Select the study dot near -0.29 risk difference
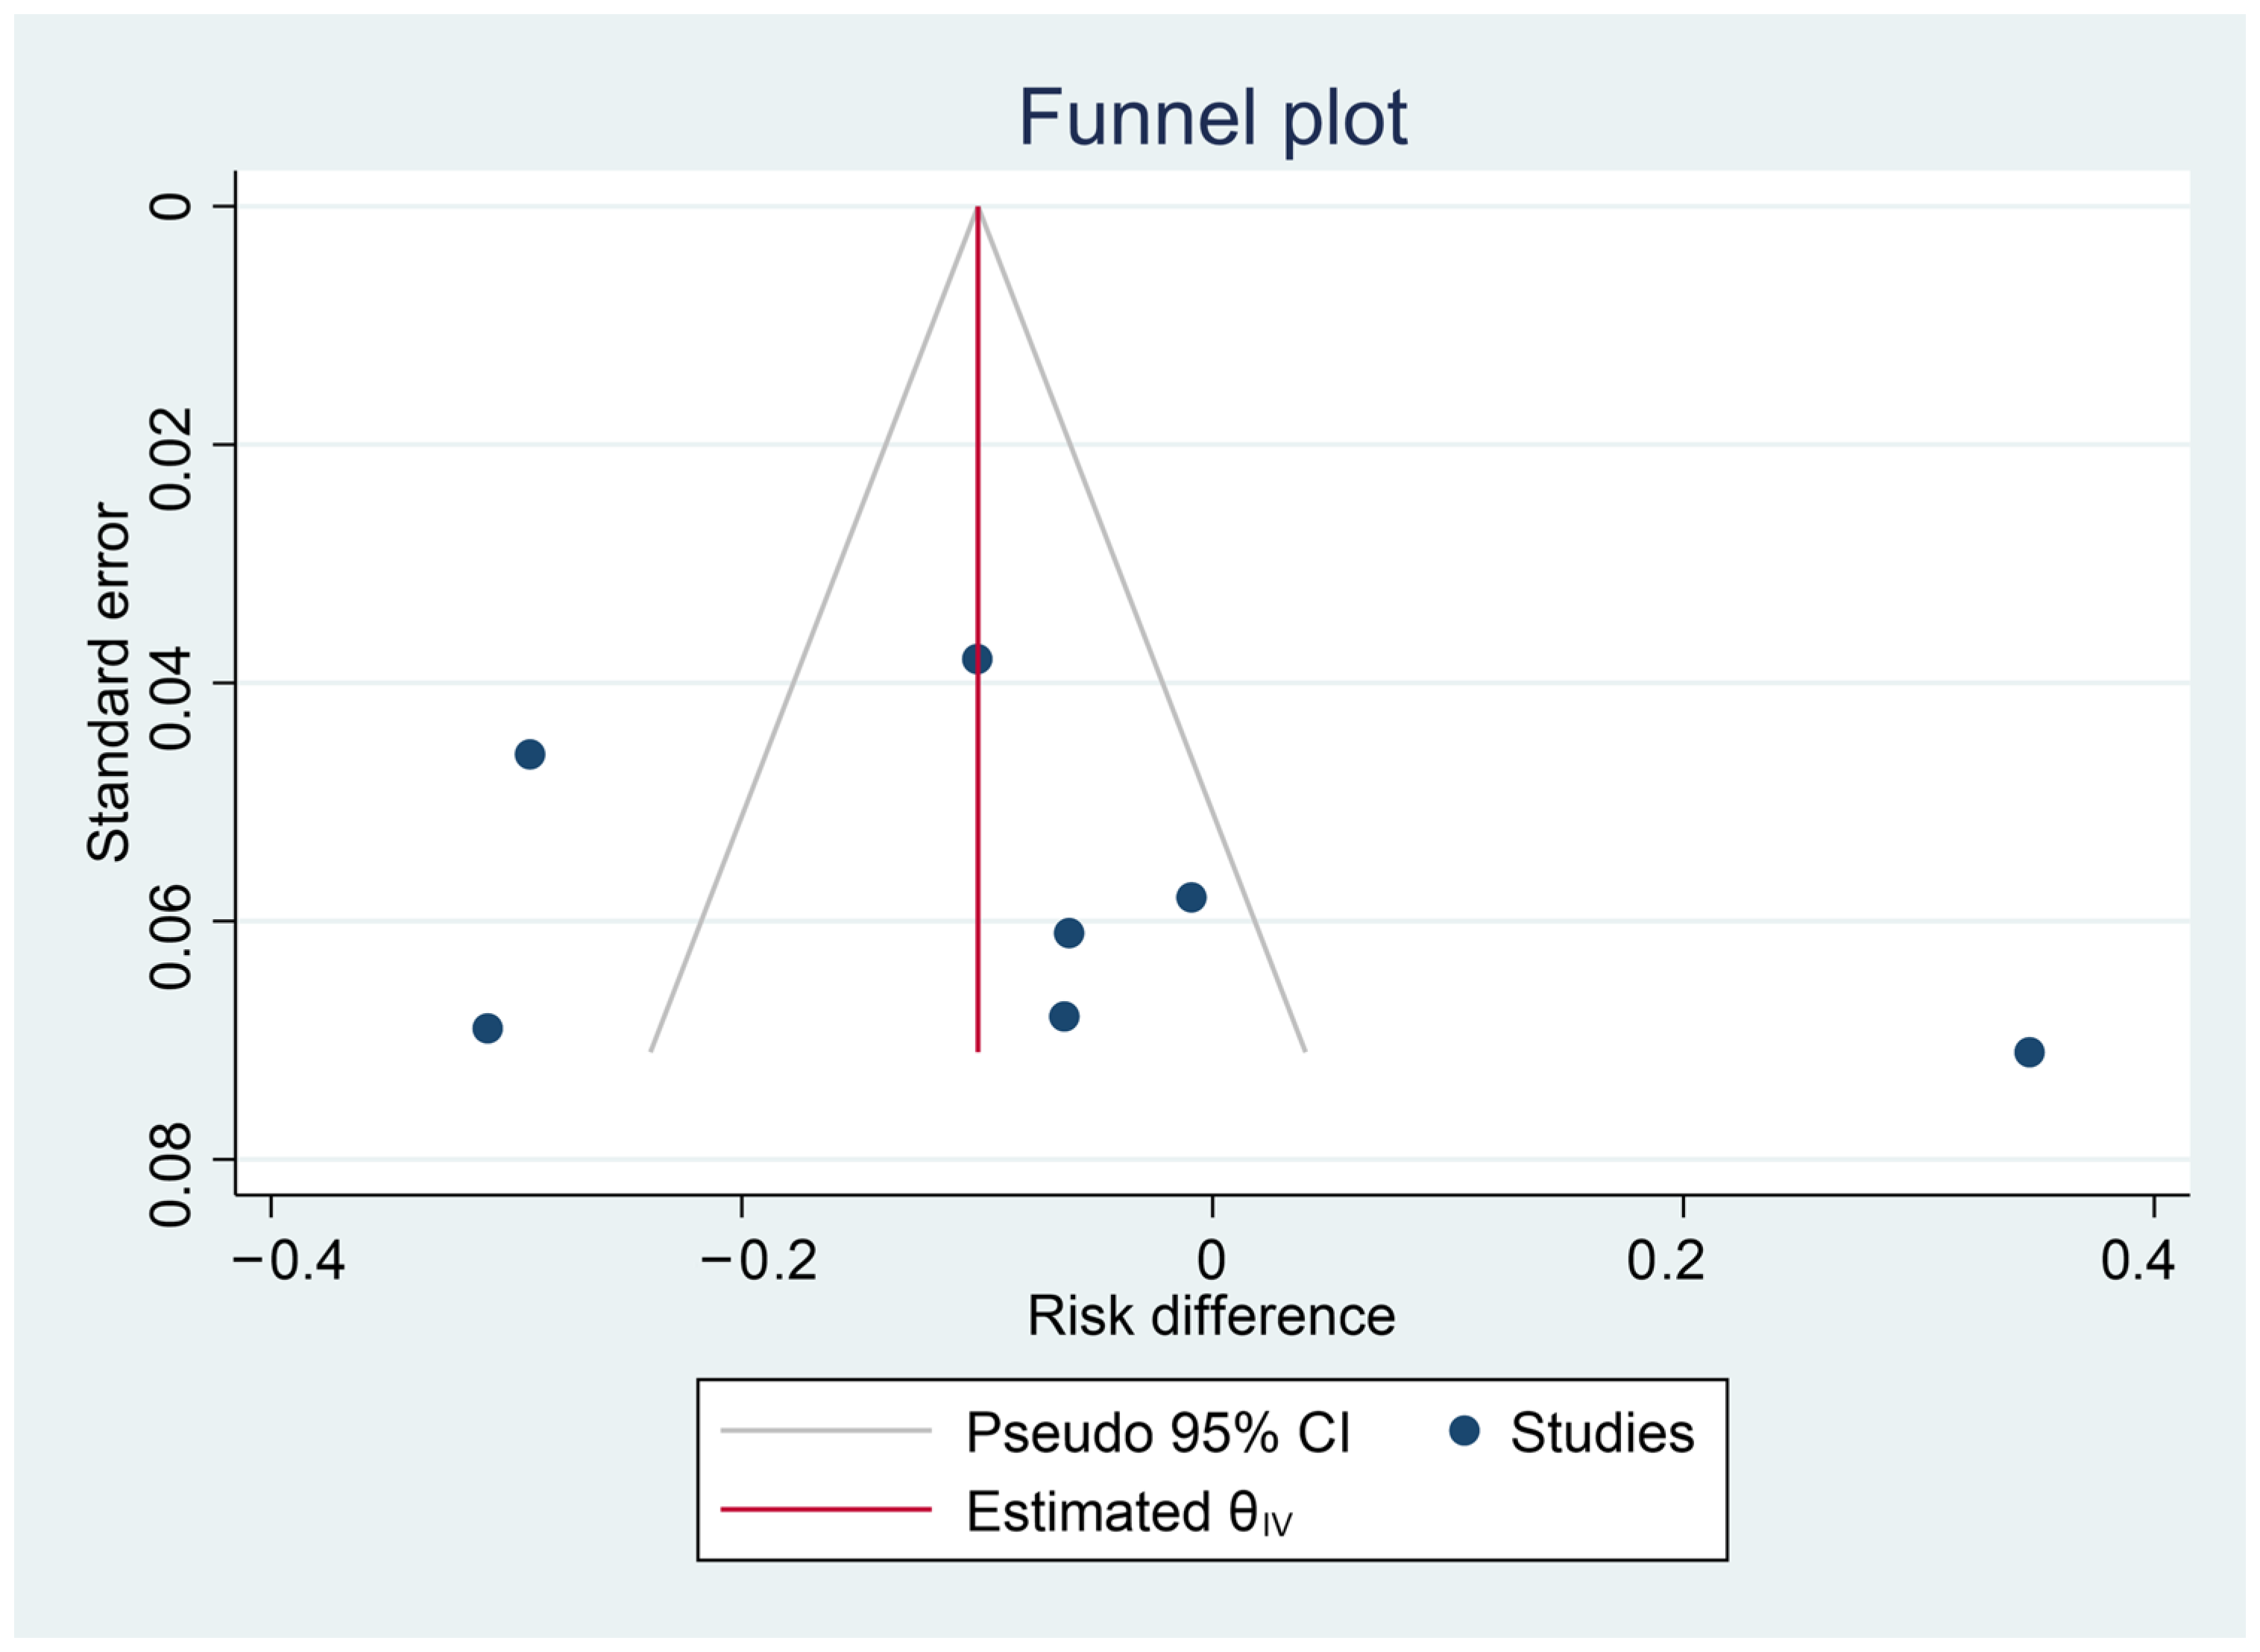The height and width of the screenshot is (1652, 2260). (x=530, y=754)
